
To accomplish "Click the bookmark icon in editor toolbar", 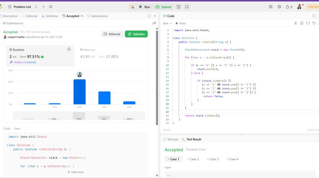I will click(x=302, y=23).
